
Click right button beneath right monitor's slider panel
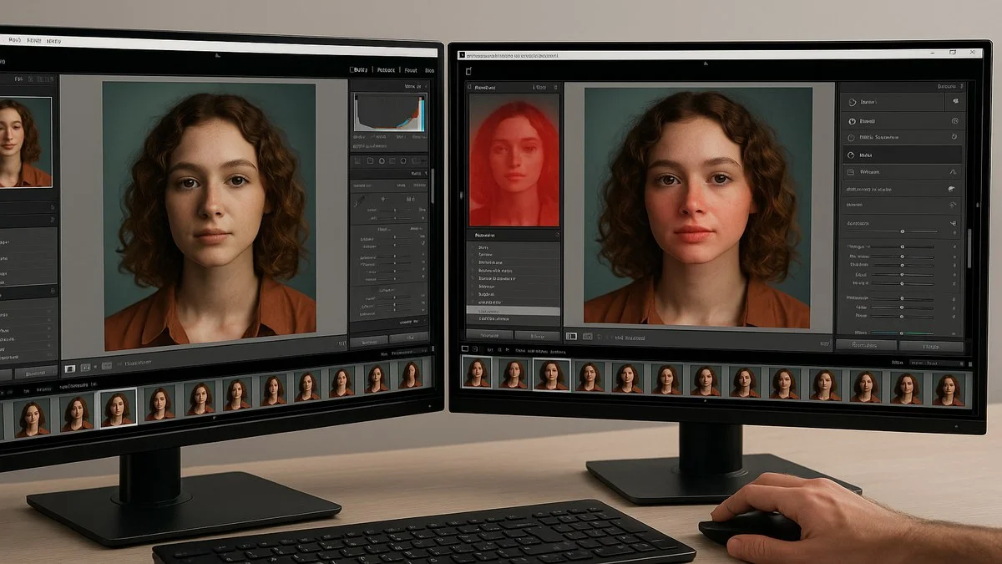coord(931,345)
